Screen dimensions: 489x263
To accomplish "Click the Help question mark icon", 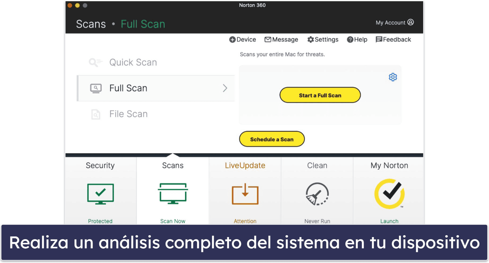I will [x=350, y=40].
